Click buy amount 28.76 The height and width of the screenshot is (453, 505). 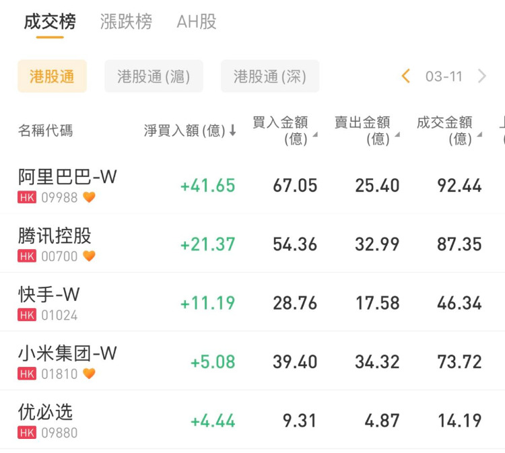tap(296, 304)
